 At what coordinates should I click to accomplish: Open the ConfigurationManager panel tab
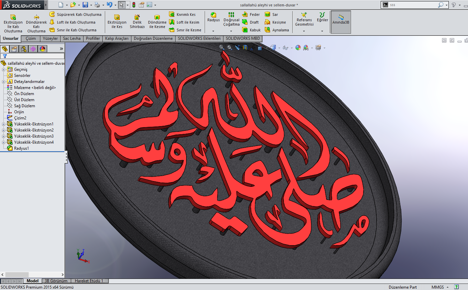tap(24, 49)
